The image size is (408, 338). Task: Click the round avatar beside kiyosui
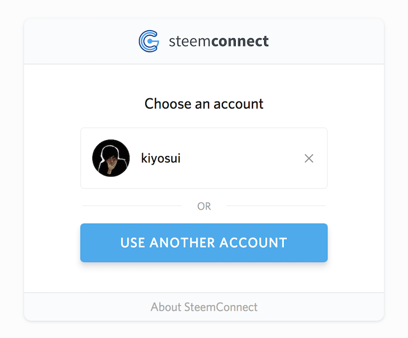[x=111, y=158]
